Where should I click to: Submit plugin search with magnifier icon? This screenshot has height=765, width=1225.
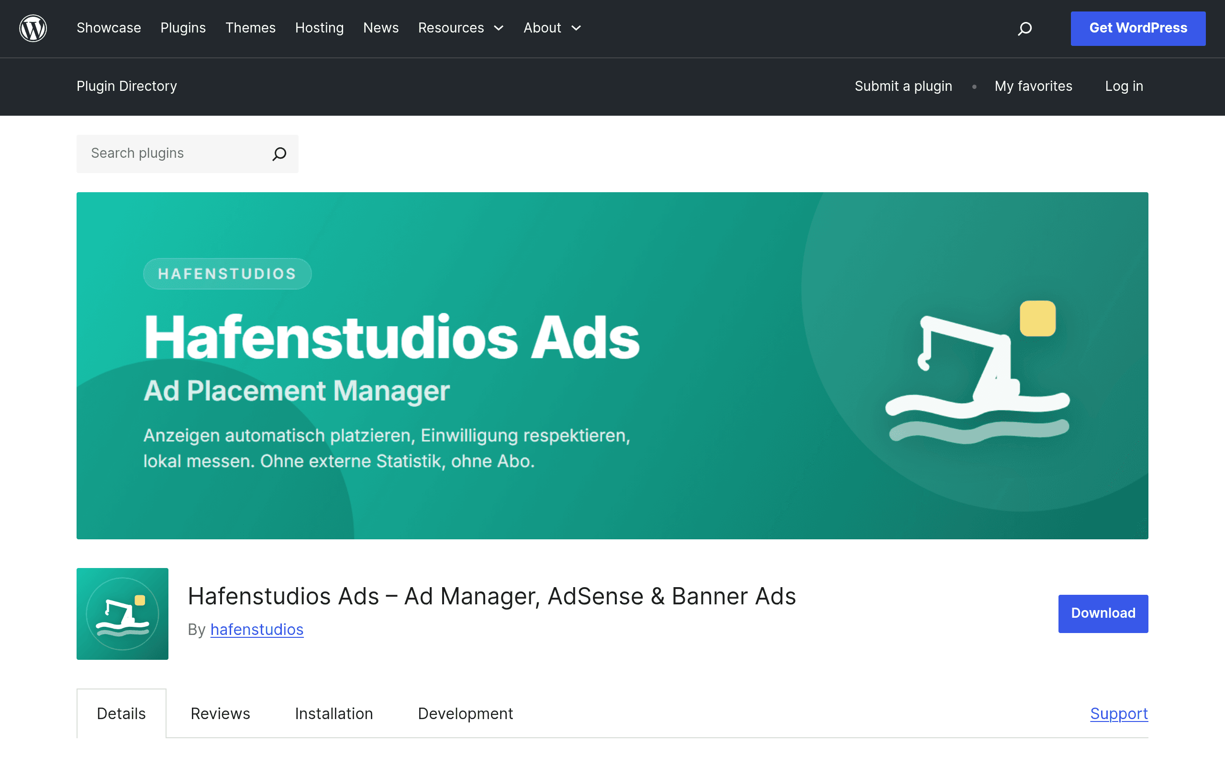click(x=279, y=154)
